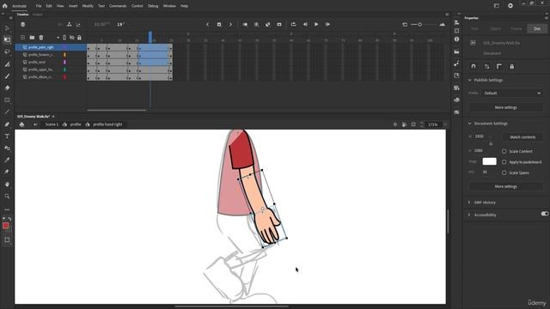Select the Zoom magnifier tool
This screenshot has height=309, width=550.
tap(7, 197)
